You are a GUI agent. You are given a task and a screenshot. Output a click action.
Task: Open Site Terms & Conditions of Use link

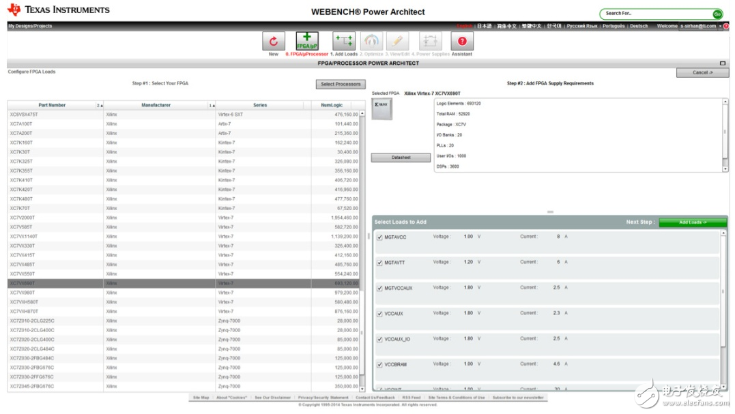(457, 398)
